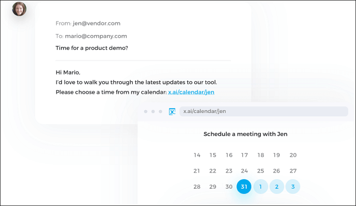Click calendar date 24
The width and height of the screenshot is (356, 206).
click(x=244, y=171)
